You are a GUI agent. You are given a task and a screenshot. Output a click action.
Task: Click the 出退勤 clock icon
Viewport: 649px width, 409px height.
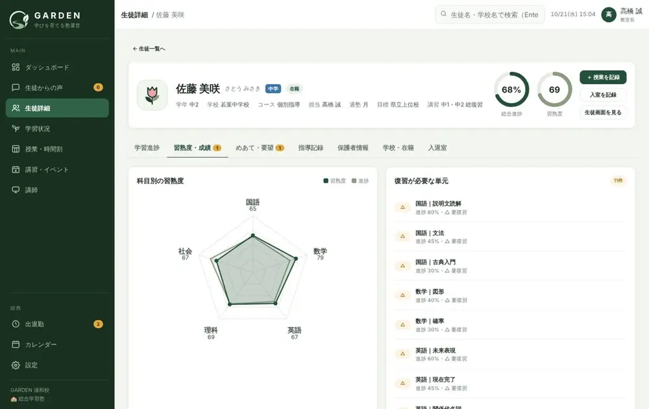(16, 324)
